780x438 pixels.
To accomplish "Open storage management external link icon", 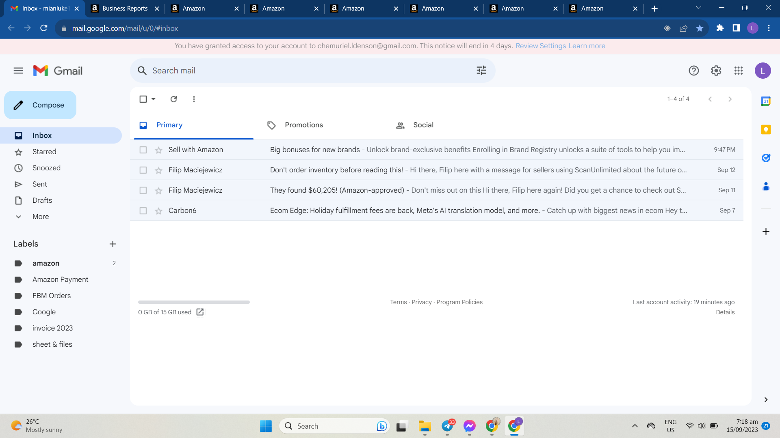I will click(200, 312).
